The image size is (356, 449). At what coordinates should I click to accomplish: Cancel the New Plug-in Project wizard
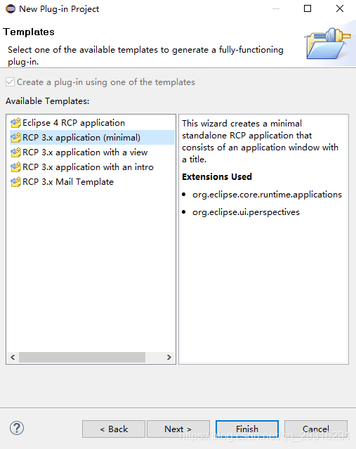316,429
